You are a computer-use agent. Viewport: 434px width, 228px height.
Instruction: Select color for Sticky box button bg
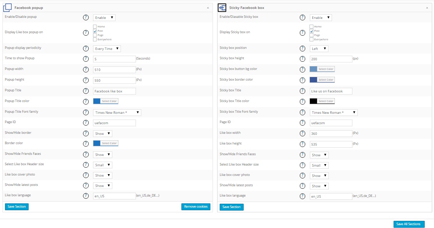click(322, 69)
